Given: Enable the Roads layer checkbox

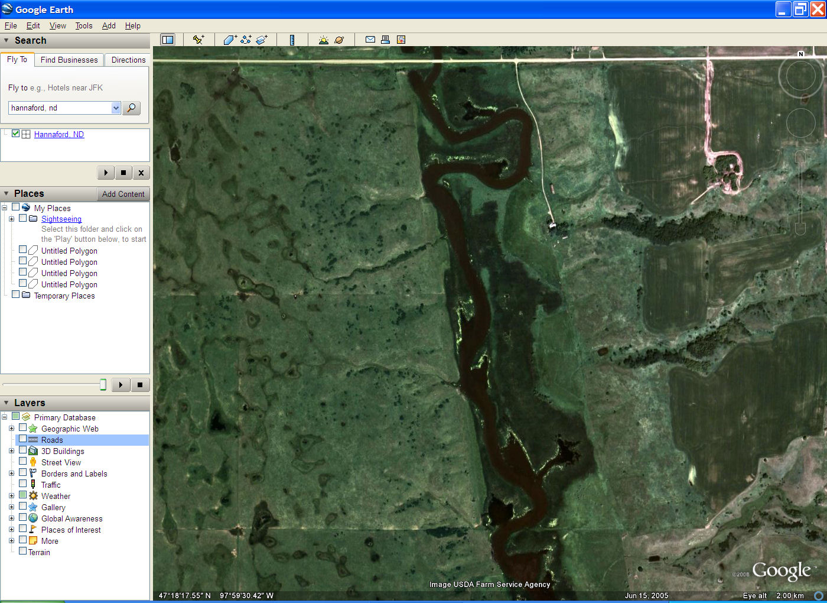Looking at the screenshot, I should point(22,439).
